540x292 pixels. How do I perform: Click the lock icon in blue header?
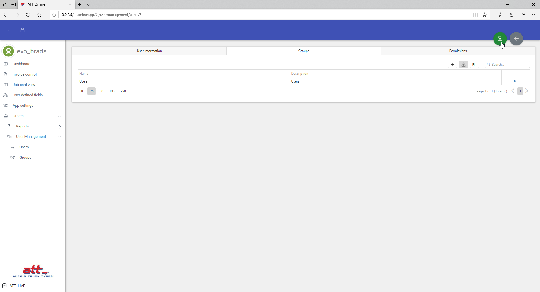click(x=22, y=30)
